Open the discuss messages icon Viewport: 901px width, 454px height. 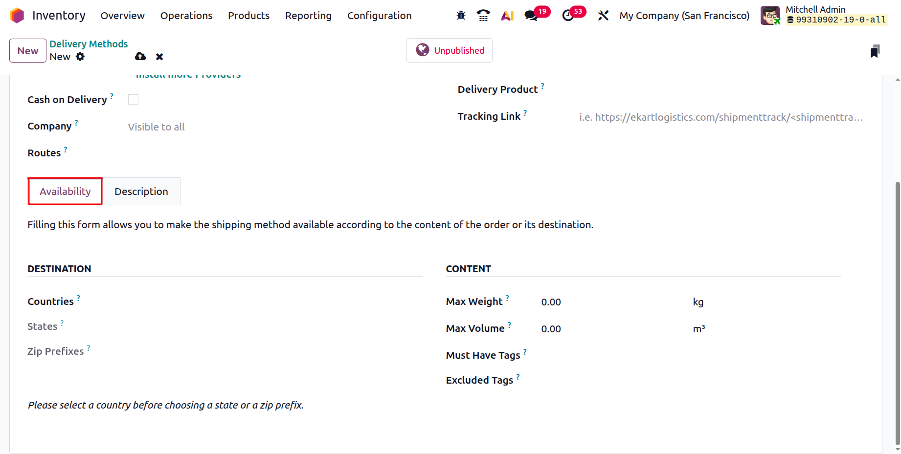[531, 16]
